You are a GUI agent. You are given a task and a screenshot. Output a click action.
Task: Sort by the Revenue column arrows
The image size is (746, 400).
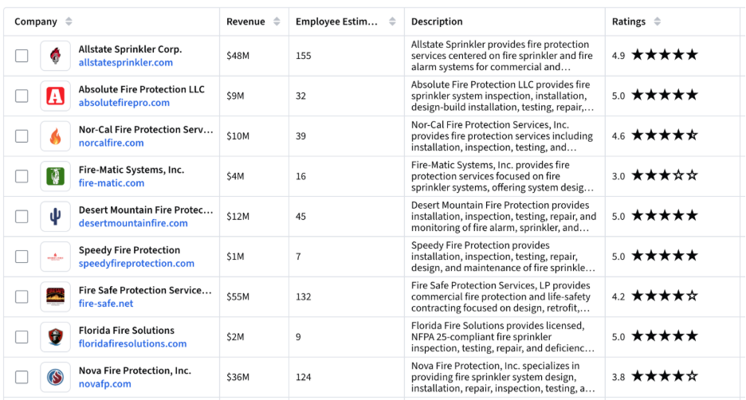[x=277, y=22]
